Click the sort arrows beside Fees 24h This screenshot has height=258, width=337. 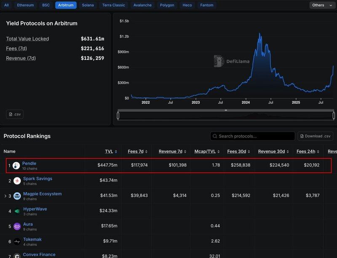pos(318,152)
